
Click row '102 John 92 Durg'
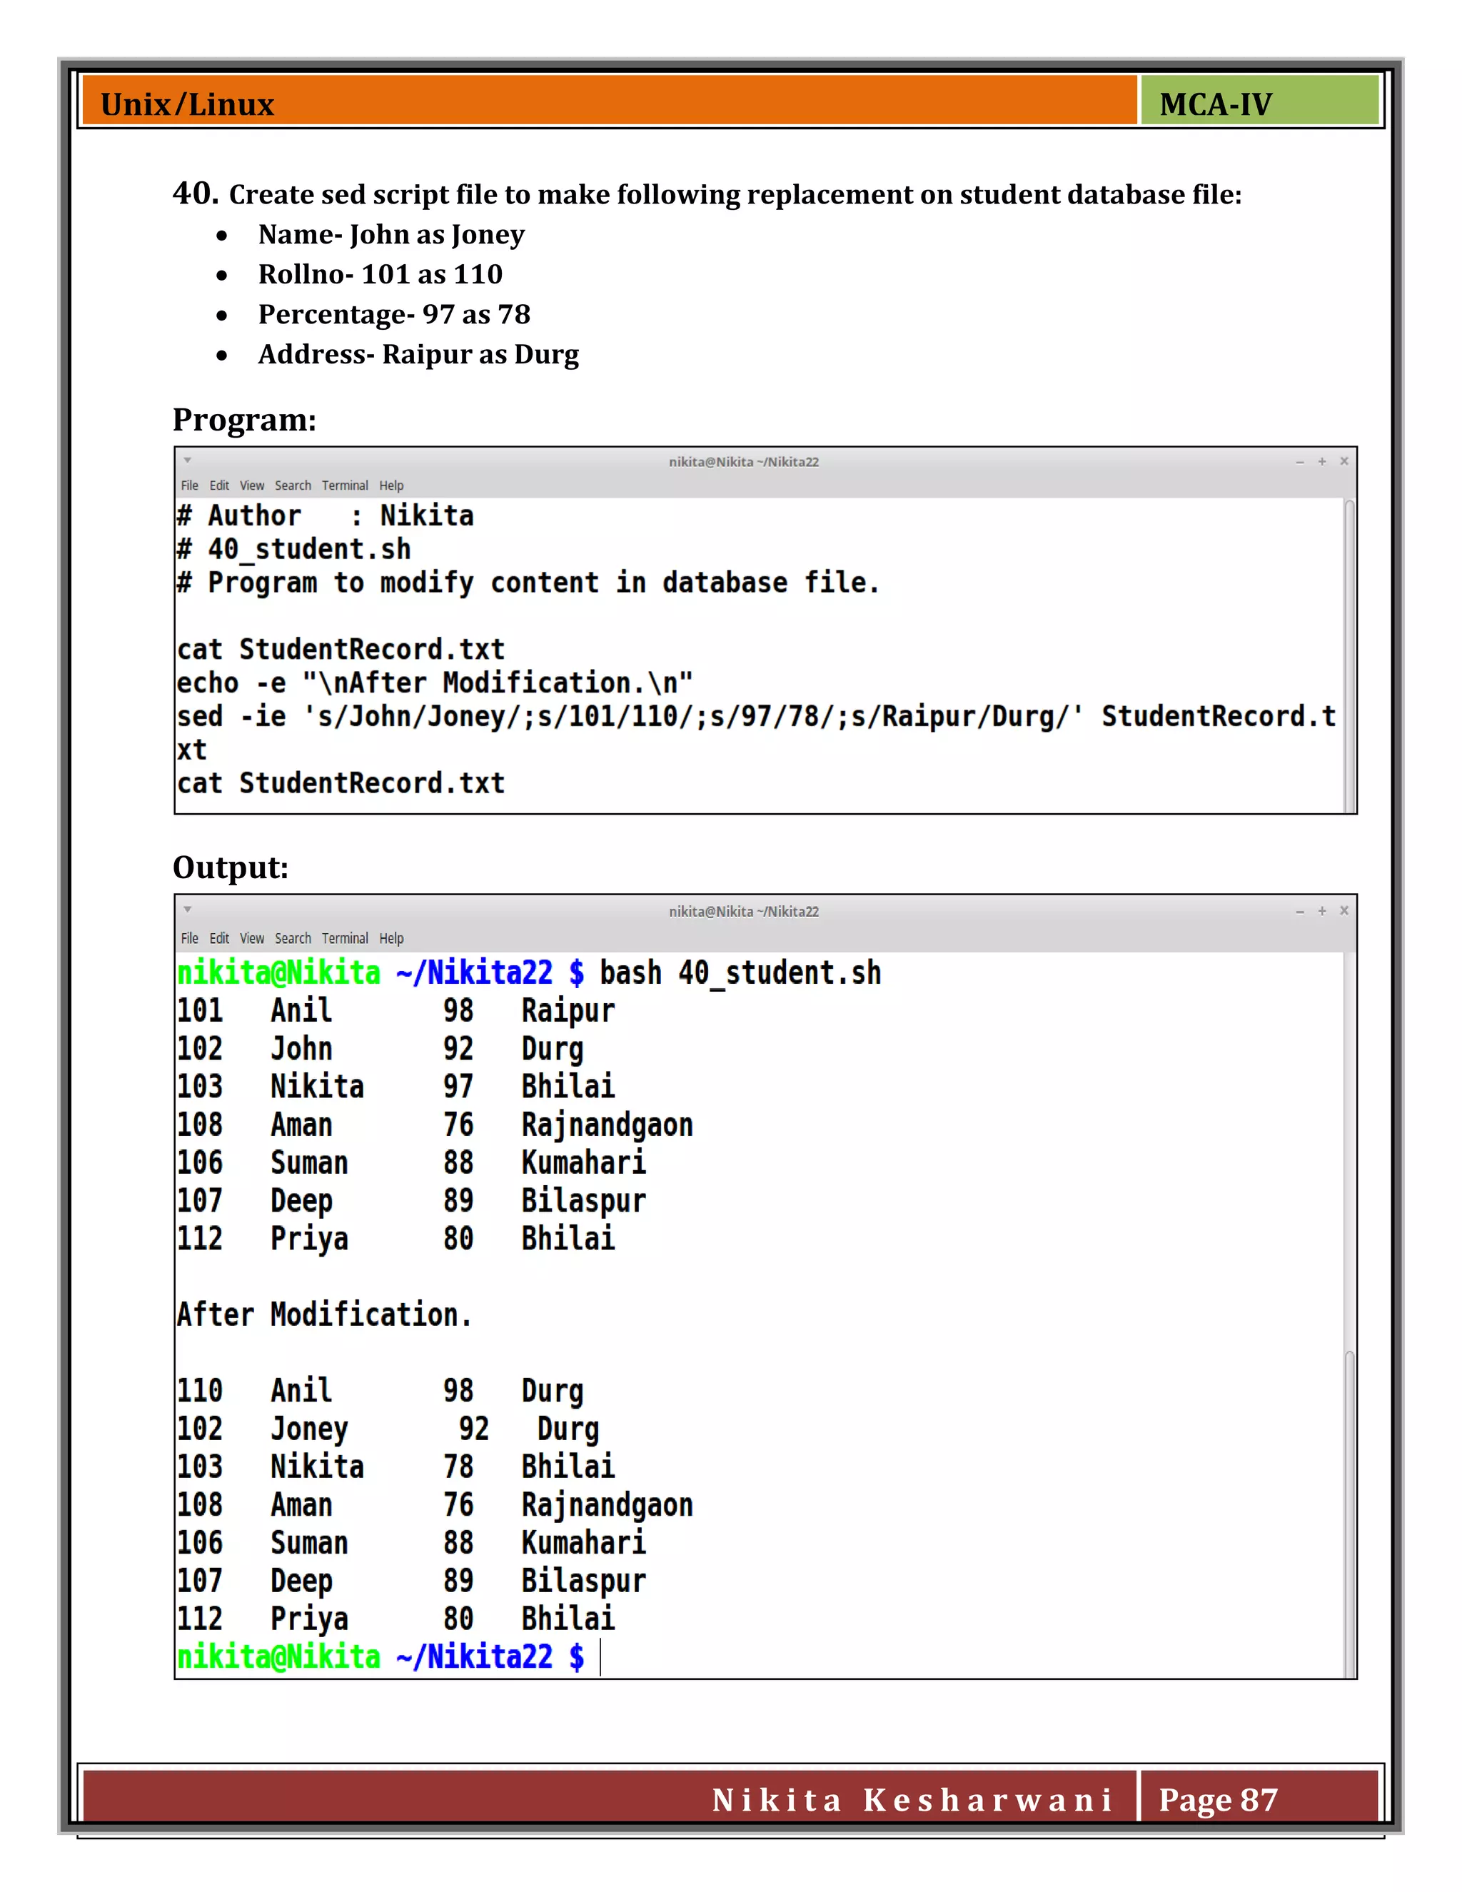[x=380, y=1049]
